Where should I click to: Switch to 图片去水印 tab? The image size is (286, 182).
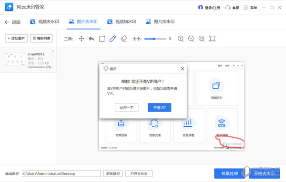coord(83,22)
